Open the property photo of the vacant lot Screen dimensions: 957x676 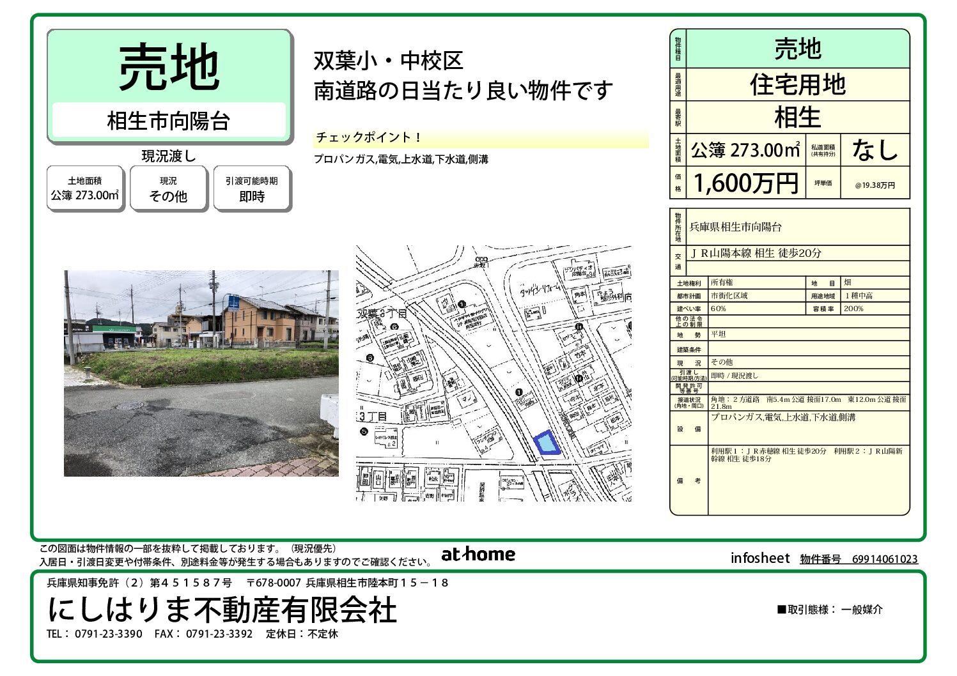[201, 373]
